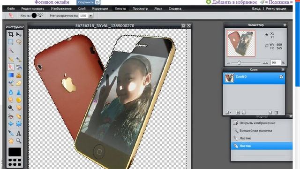Viewport: 300px width, 169px height.
Task: Select the Type text tool
Action: click(x=19, y=133)
